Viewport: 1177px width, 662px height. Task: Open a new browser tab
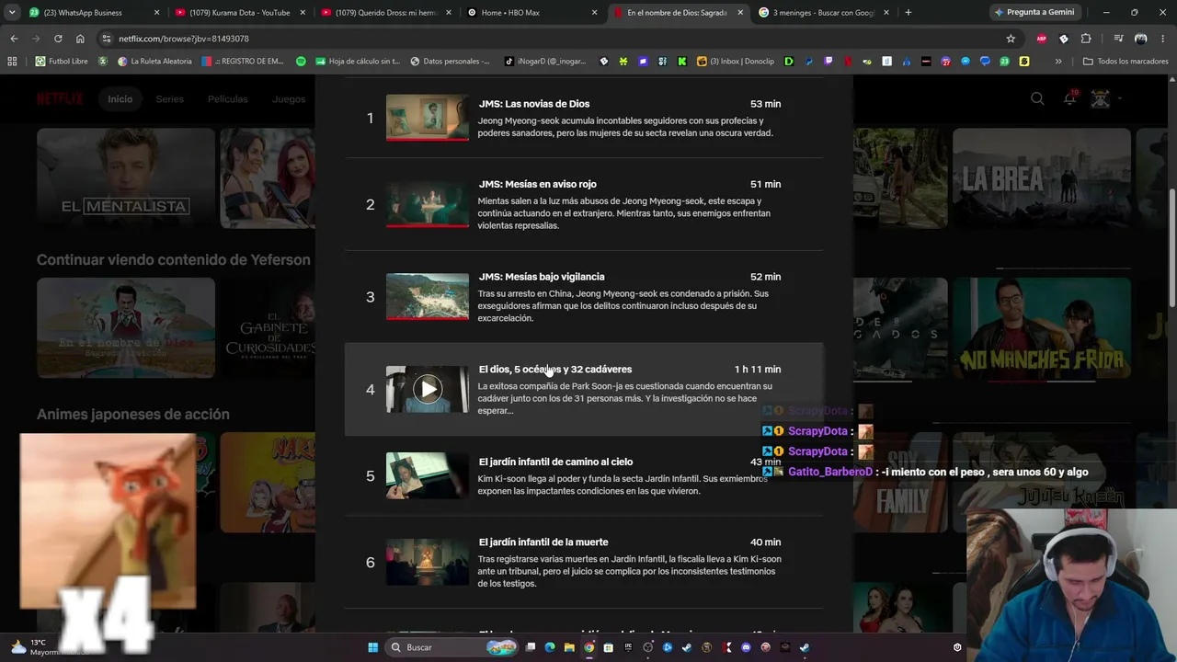(908, 13)
